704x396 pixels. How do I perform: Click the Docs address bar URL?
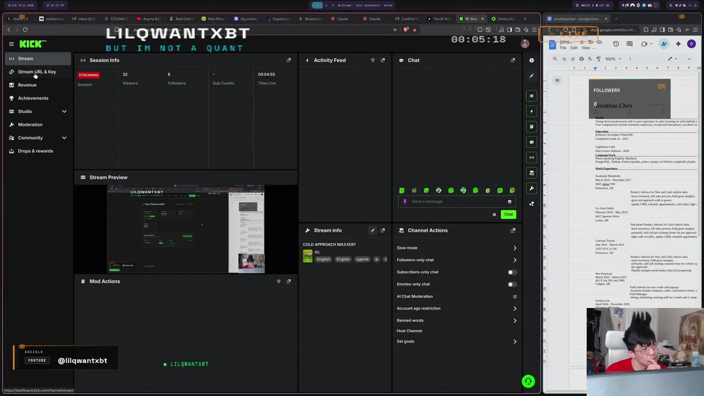(613, 30)
